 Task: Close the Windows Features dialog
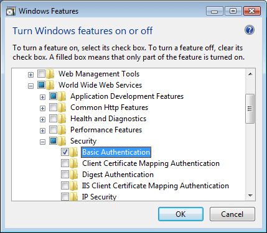252,11
